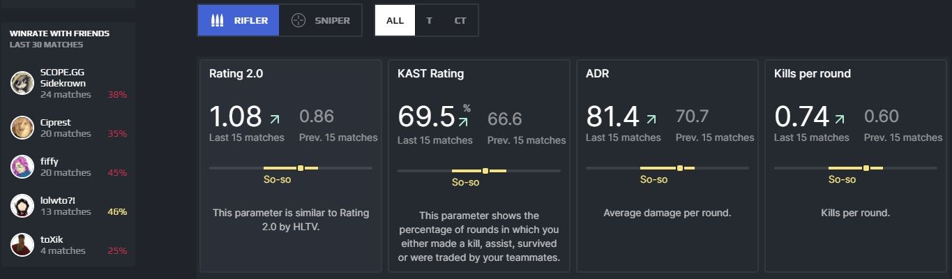Click the Kills per round card title

pyautogui.click(x=813, y=73)
